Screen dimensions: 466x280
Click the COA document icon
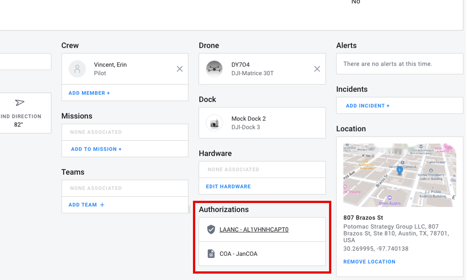click(x=211, y=254)
